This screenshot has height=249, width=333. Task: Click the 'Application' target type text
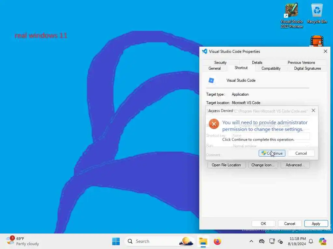pos(240,94)
